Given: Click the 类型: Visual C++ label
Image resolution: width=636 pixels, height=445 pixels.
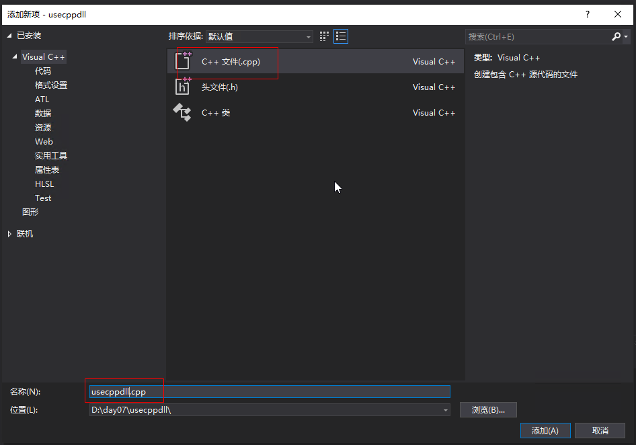Looking at the screenshot, I should click(507, 58).
